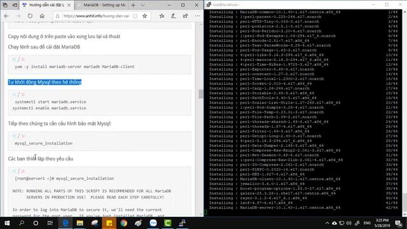407x229 pixels.
Task: Click the Chạy lệnh sau để cài đặt MariaDB text
Action: [44, 47]
